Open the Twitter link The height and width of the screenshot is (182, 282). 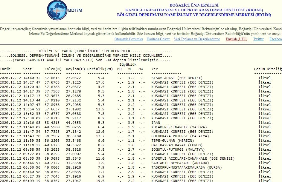[258, 39]
